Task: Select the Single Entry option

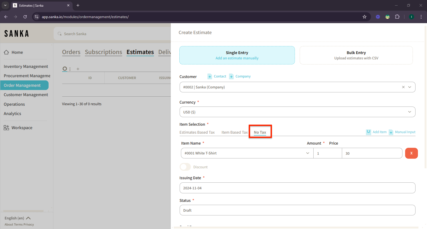Action: (x=237, y=55)
